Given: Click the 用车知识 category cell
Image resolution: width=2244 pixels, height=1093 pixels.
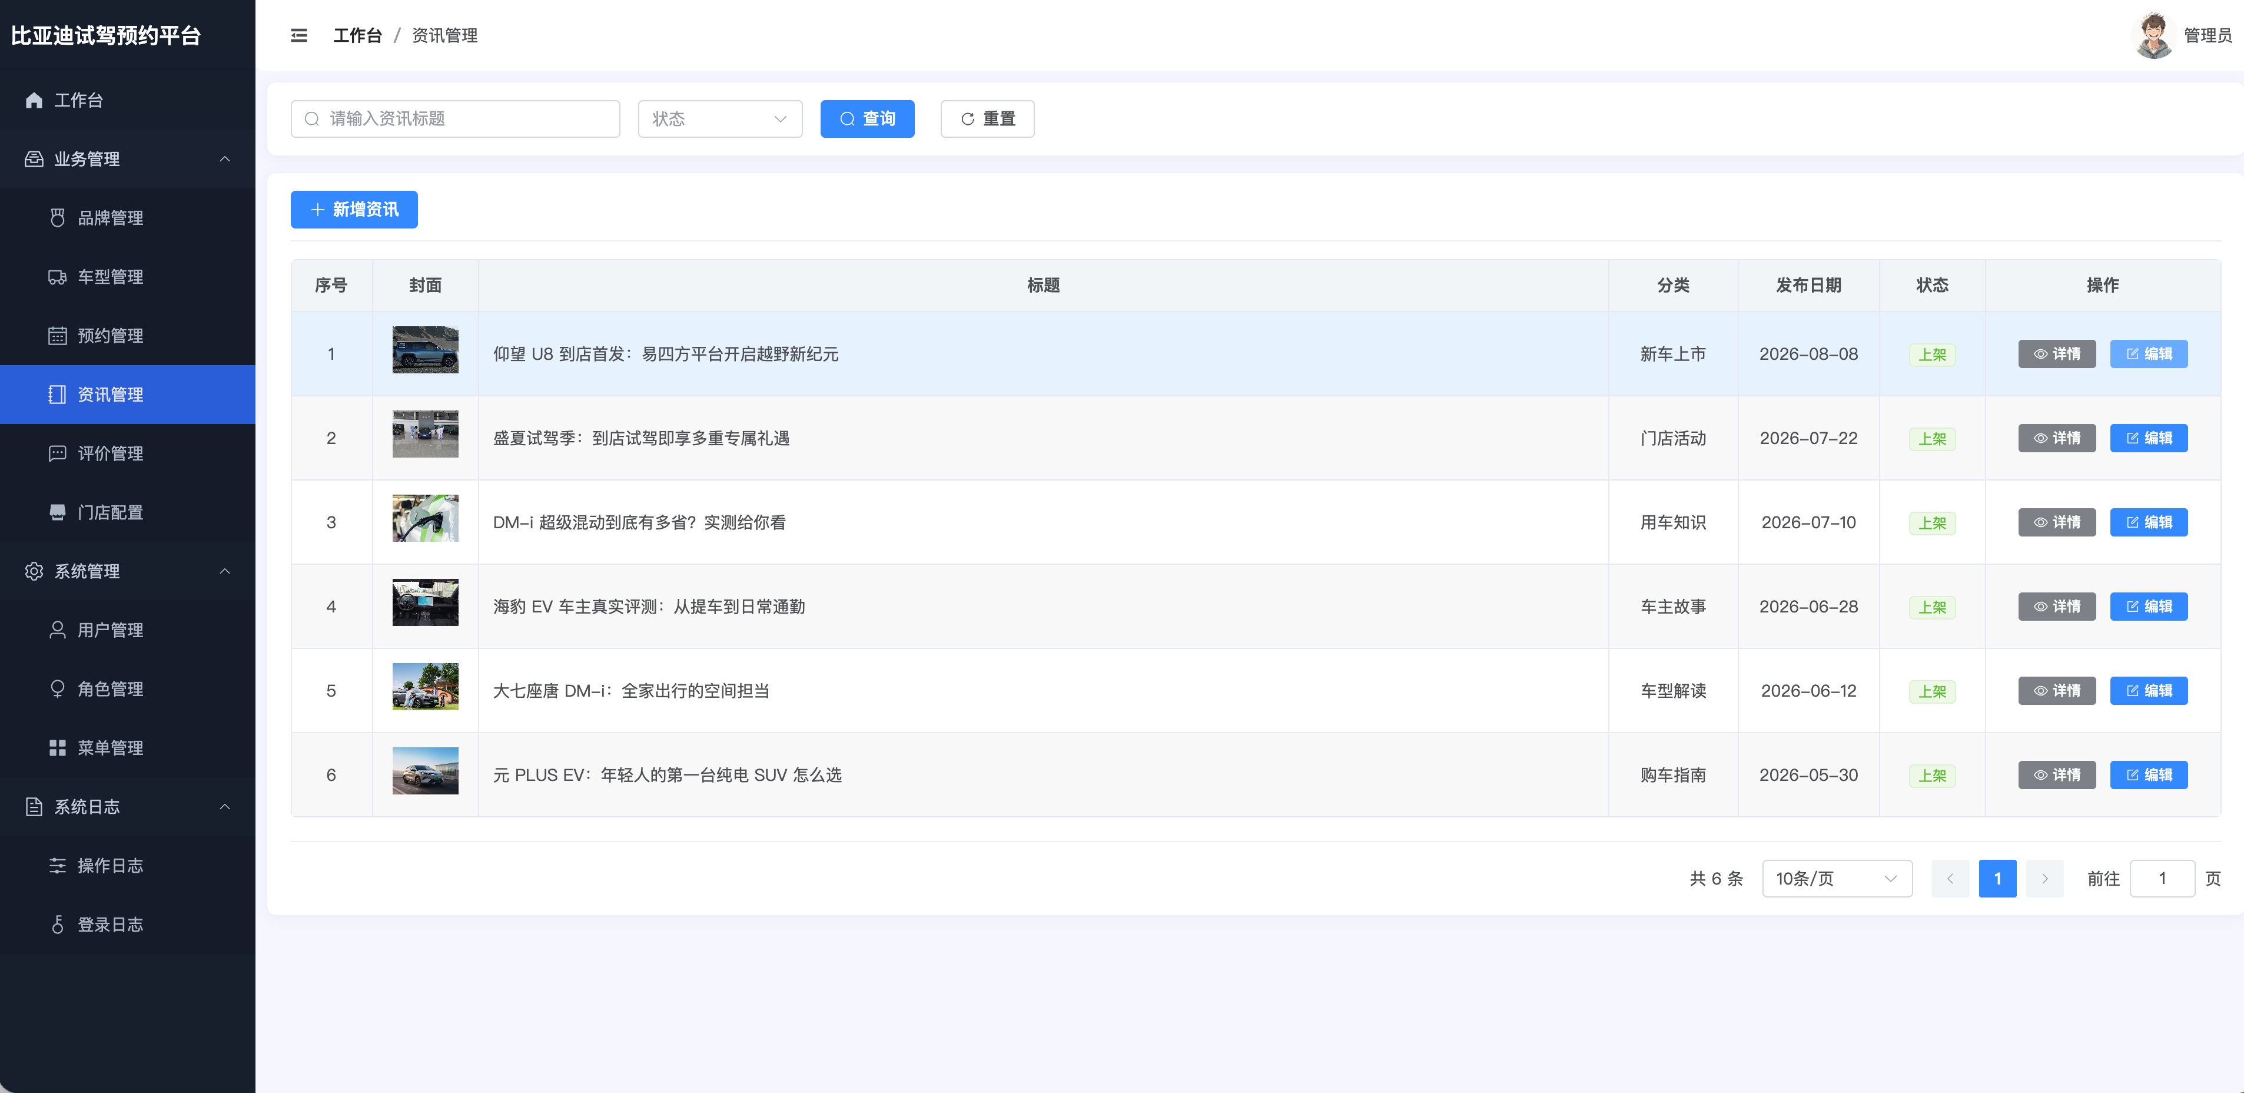Looking at the screenshot, I should coord(1672,523).
